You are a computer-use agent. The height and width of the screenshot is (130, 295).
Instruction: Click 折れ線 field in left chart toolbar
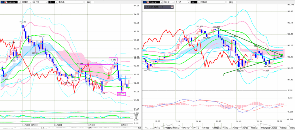(71, 2)
